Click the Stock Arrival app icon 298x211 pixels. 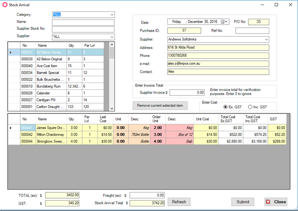(5, 5)
